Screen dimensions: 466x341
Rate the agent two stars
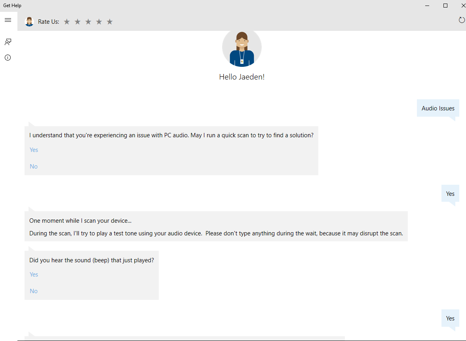click(x=78, y=22)
